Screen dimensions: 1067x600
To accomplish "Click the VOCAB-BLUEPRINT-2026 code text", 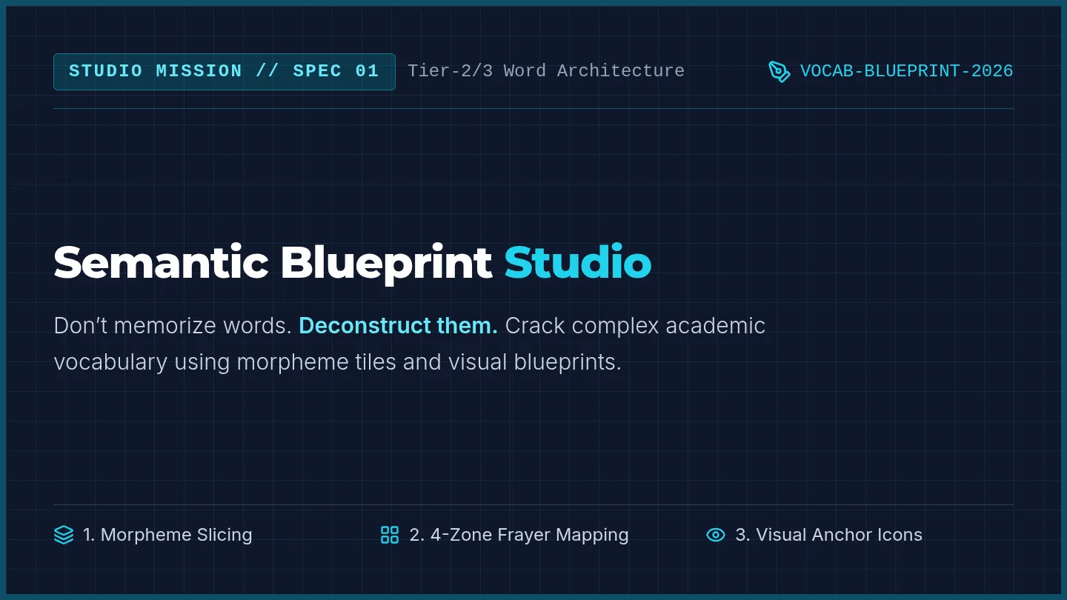I will [907, 71].
